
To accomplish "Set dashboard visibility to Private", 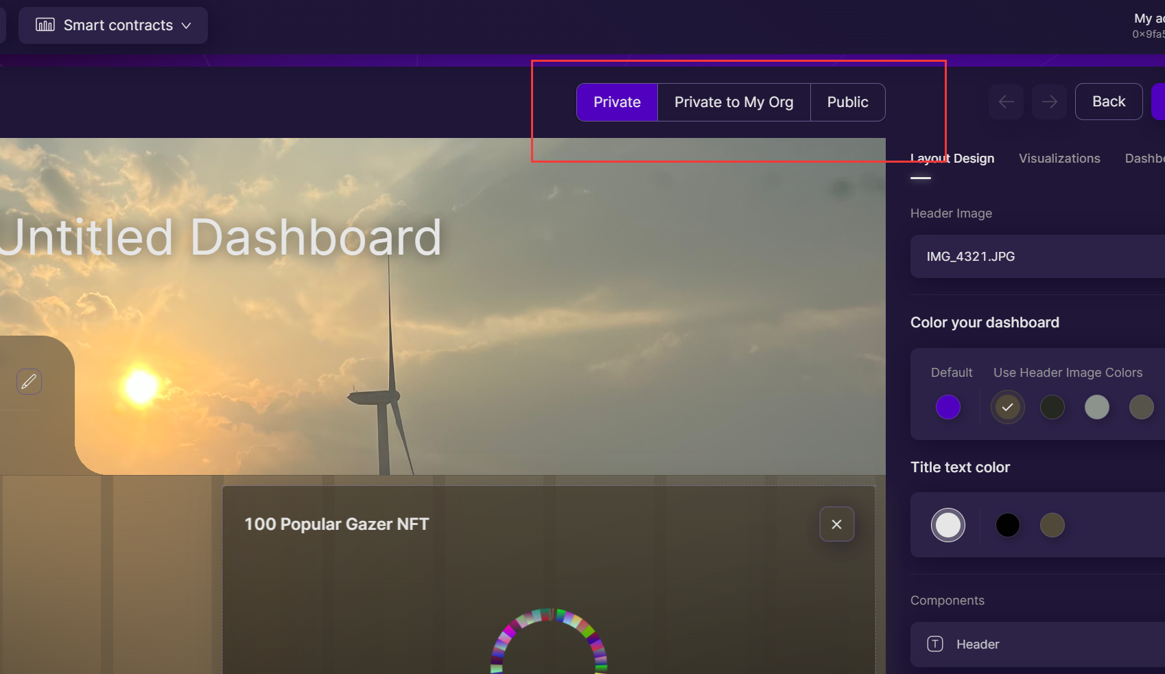I will click(617, 102).
